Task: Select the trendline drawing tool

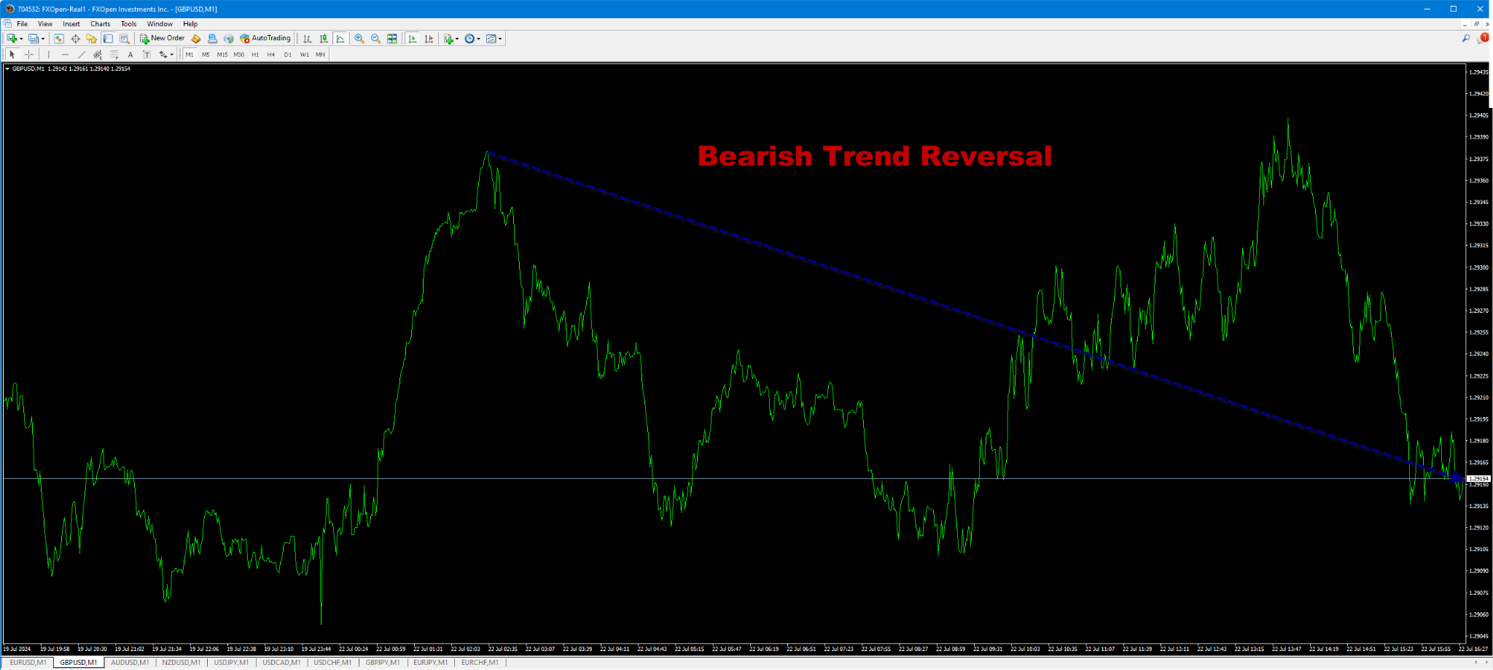Action: pyautogui.click(x=82, y=55)
